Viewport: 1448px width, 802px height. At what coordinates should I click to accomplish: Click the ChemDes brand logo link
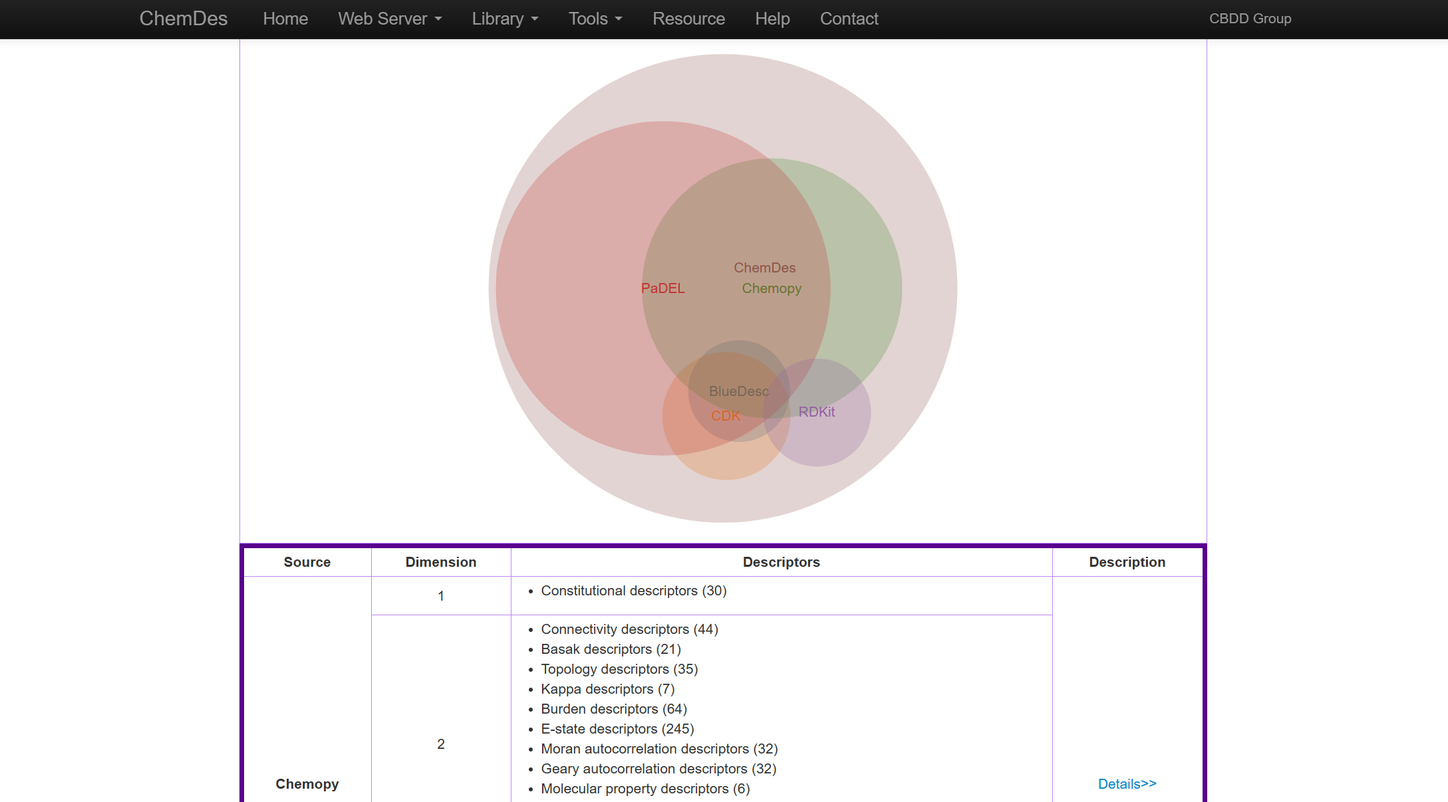184,19
